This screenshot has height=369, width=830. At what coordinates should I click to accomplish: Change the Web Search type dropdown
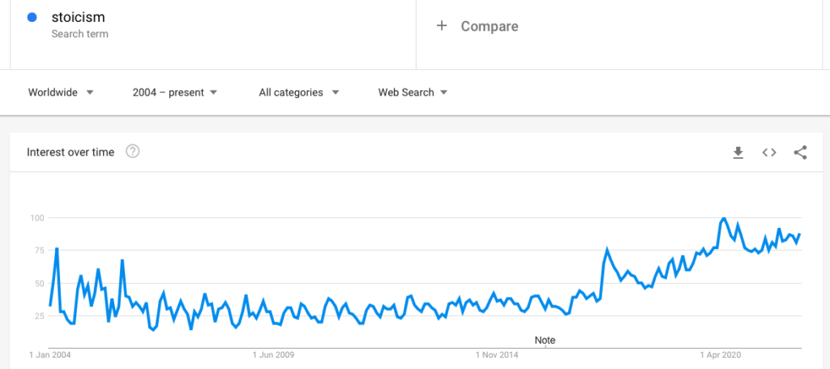point(413,92)
